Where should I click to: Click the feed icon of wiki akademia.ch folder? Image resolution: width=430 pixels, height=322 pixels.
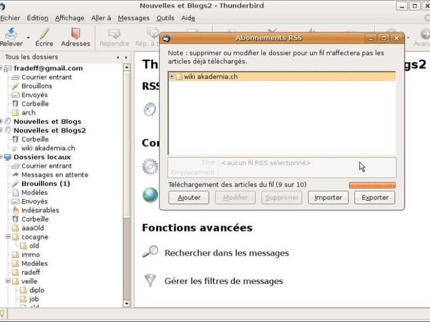coord(15,149)
